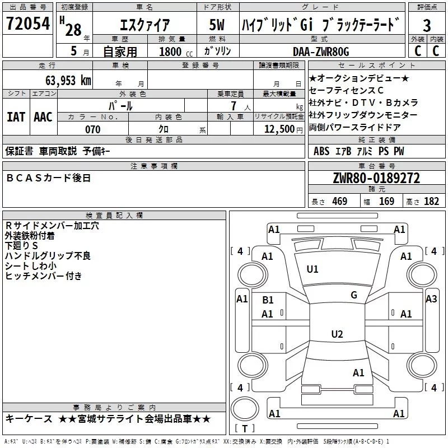448x448 pixels.
Task: Click the registration month value 5
Action: coord(74,51)
